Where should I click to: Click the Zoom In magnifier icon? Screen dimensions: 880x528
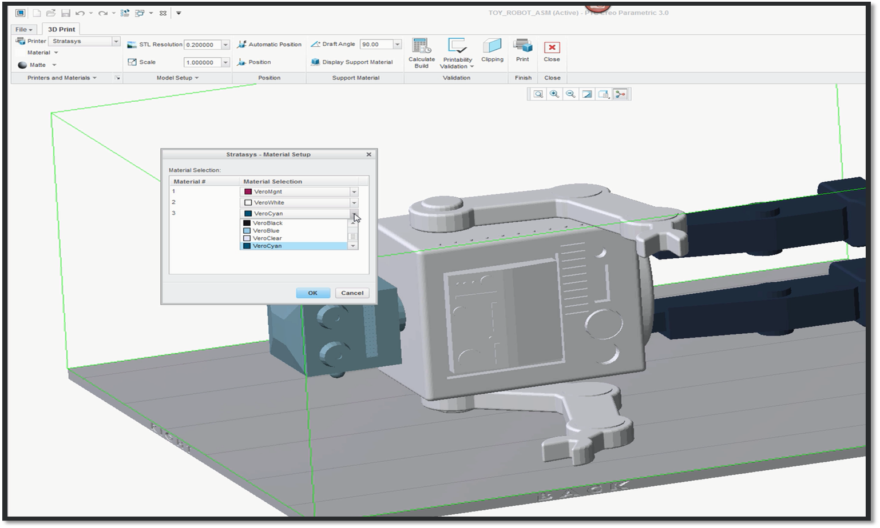click(x=554, y=94)
